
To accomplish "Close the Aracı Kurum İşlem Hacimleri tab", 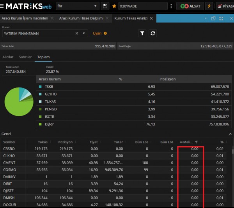I will (52, 18).
